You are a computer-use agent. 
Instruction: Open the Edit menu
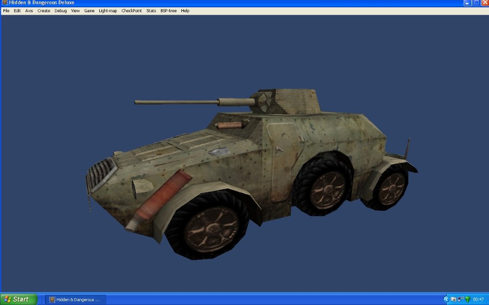click(x=17, y=11)
